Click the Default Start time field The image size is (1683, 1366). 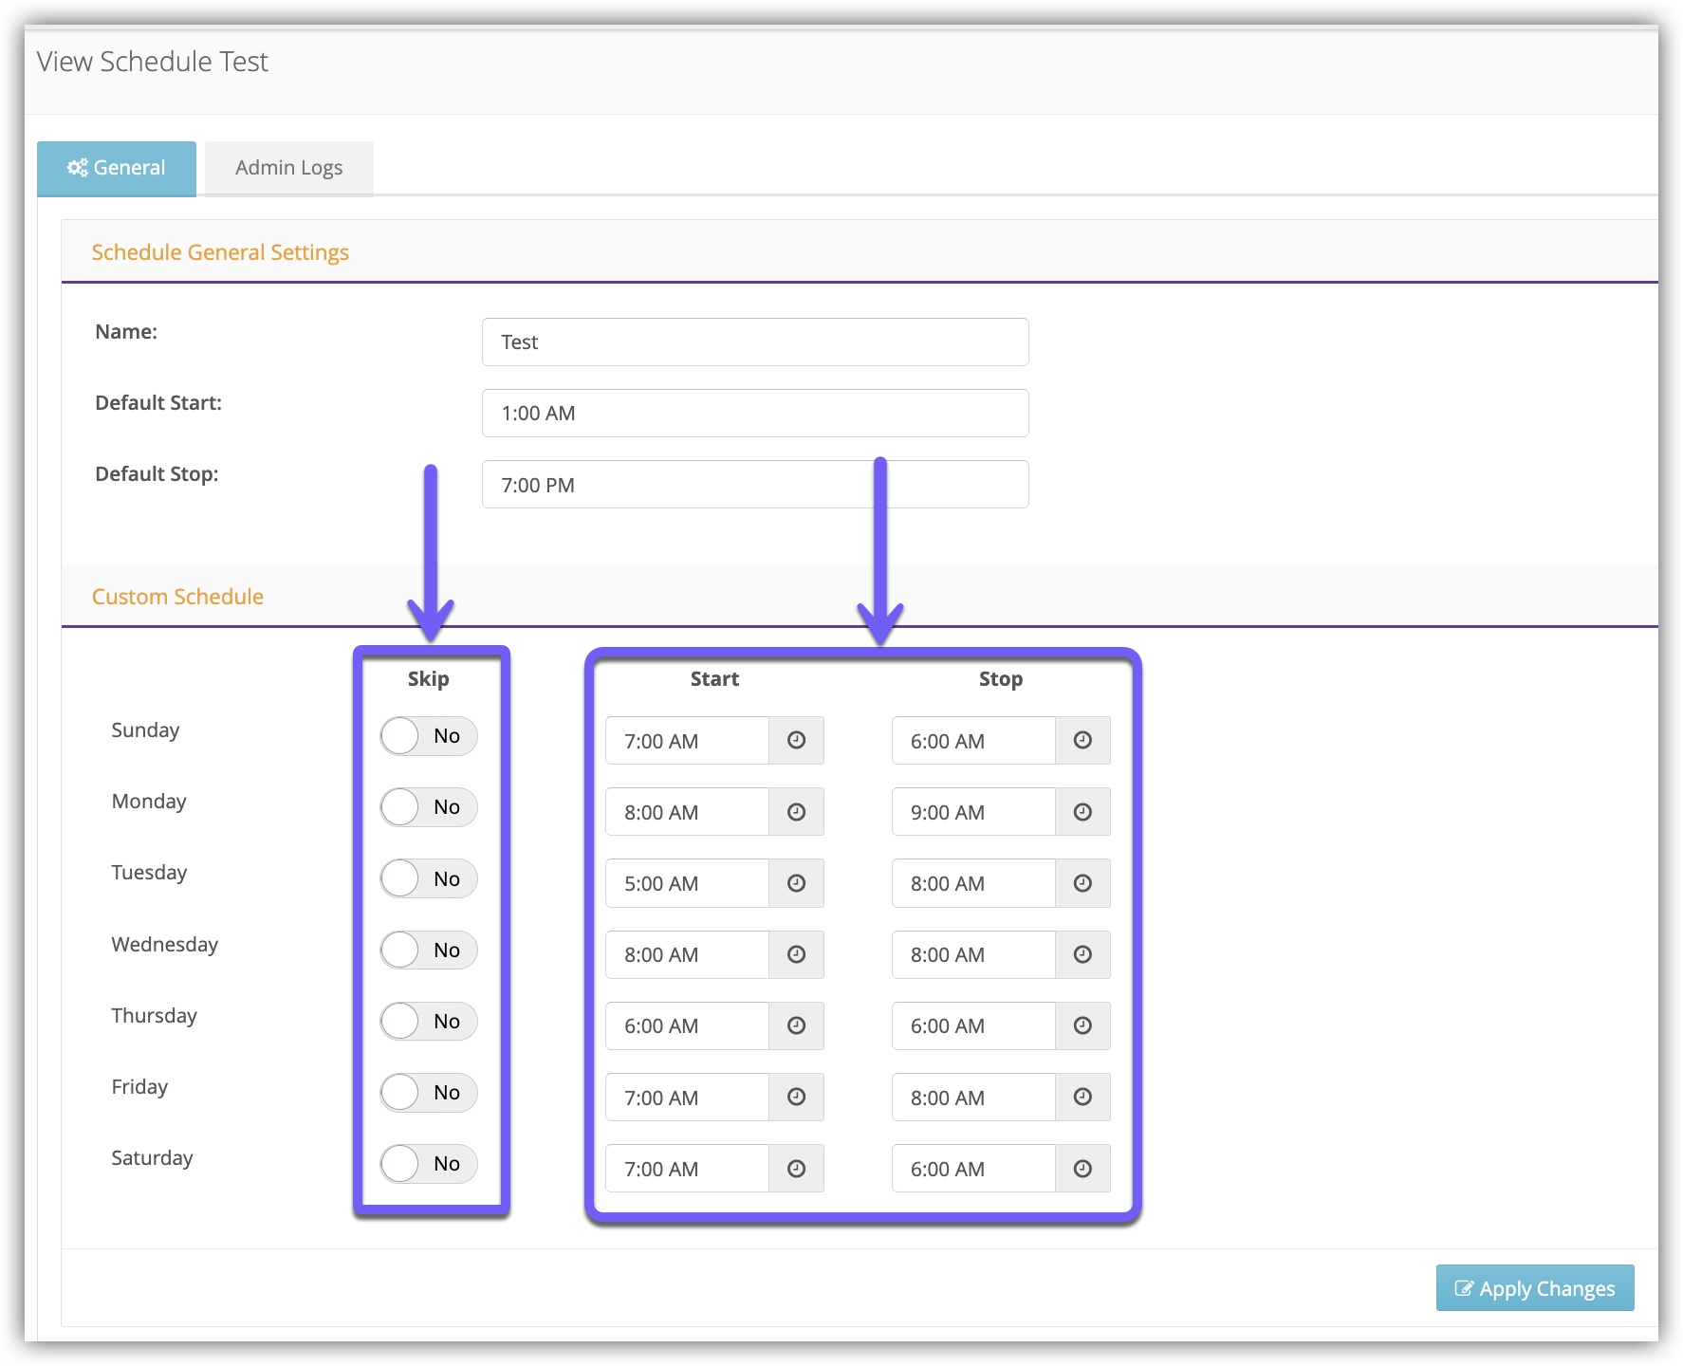(754, 414)
